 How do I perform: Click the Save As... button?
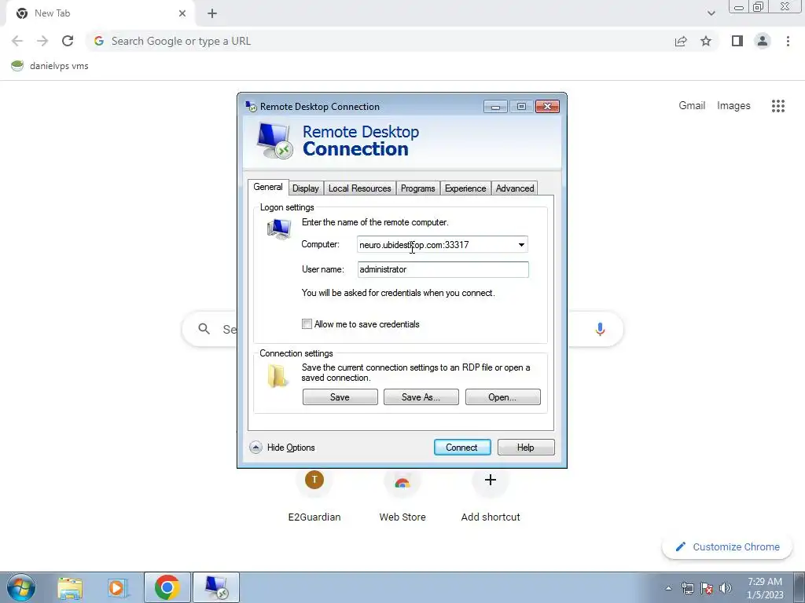click(x=421, y=397)
